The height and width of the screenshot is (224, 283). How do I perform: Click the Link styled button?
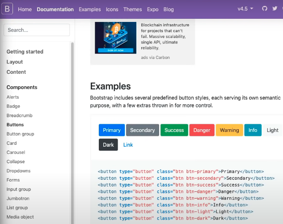(x=128, y=144)
